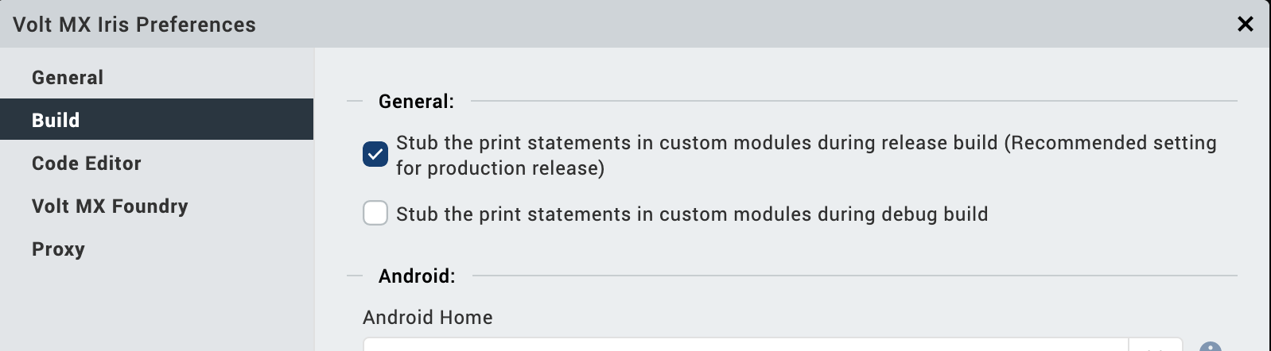Click the "Android:" section heading
This screenshot has width=1271, height=351.
(417, 276)
